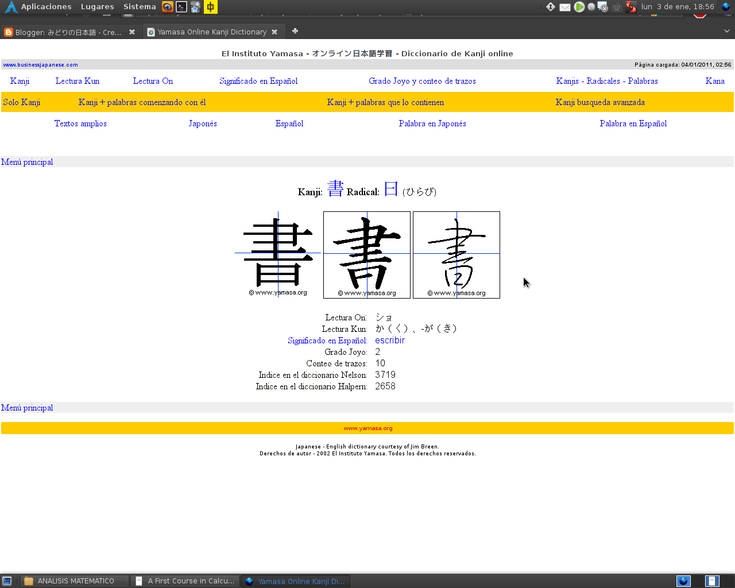735x588 pixels.
Task: Click the blue star launcher icon
Action: 195,7
